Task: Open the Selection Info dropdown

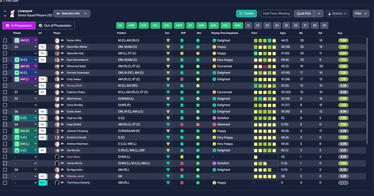Action: [x=72, y=13]
